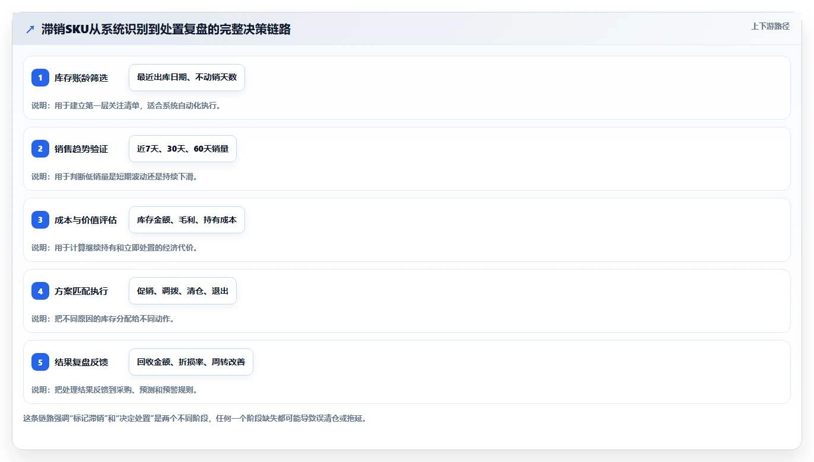Select step number 5 badge
The image size is (814, 462).
(x=40, y=362)
